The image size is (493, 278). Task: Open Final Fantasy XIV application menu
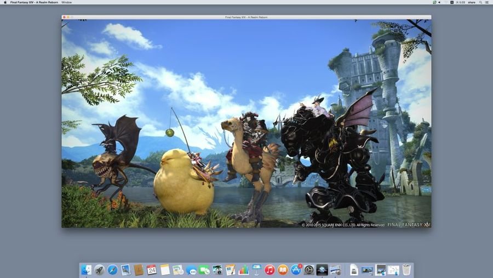(x=34, y=2)
